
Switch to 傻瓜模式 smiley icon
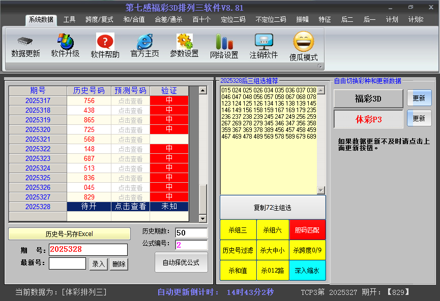303,42
